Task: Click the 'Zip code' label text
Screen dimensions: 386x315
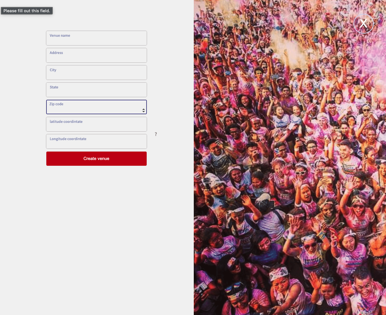Action: point(56,104)
